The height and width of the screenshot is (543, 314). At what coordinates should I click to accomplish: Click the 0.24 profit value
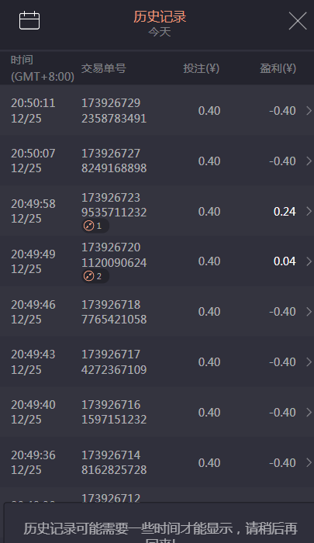pyautogui.click(x=285, y=212)
